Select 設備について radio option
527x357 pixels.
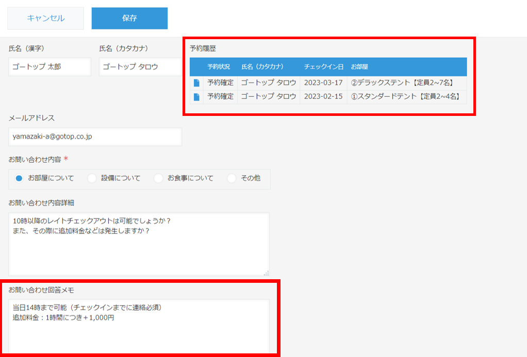pos(92,178)
